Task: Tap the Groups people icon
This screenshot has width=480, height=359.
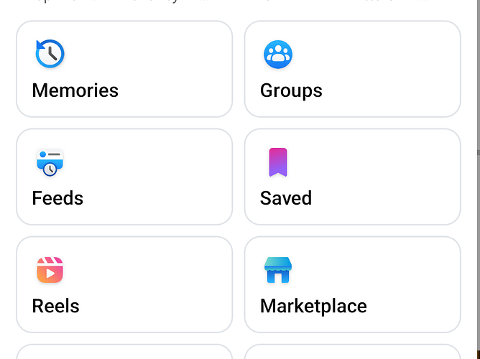Action: 277,54
